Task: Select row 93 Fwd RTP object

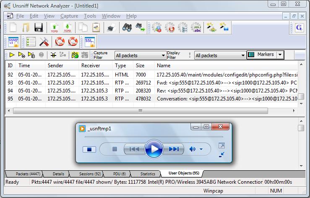Action: (x=151, y=83)
